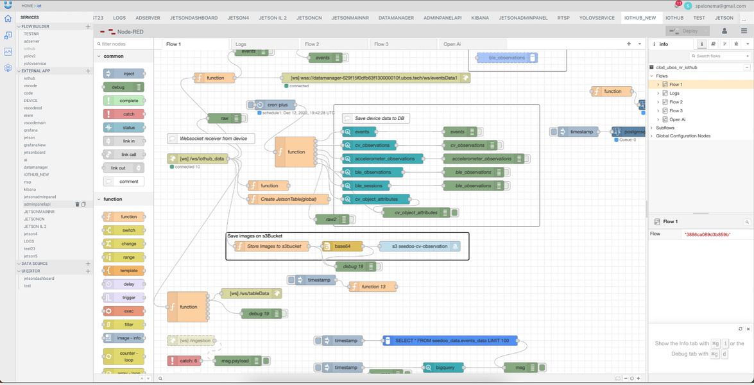Open the Node-RED hamburger main menu

(x=744, y=31)
